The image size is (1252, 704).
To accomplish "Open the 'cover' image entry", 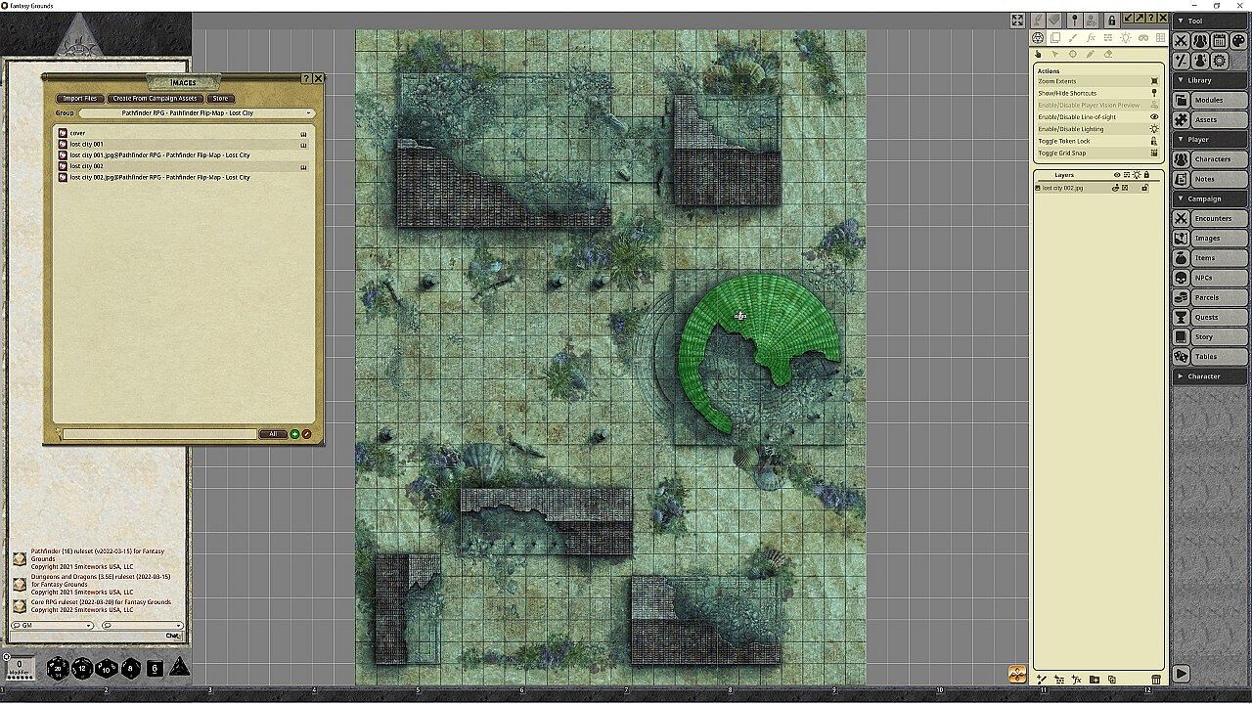I will tap(182, 133).
